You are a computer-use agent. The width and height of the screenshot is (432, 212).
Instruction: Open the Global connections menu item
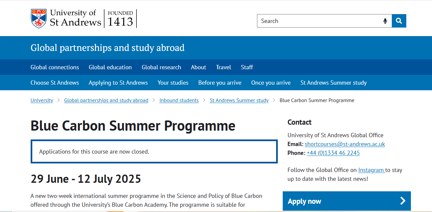coord(55,67)
